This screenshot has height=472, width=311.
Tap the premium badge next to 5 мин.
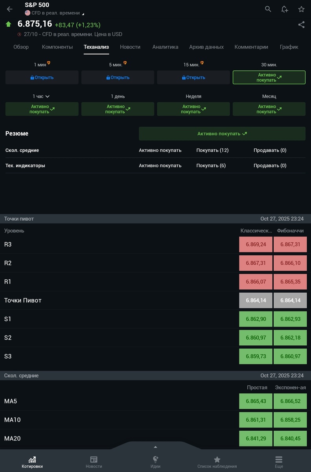[x=125, y=63]
